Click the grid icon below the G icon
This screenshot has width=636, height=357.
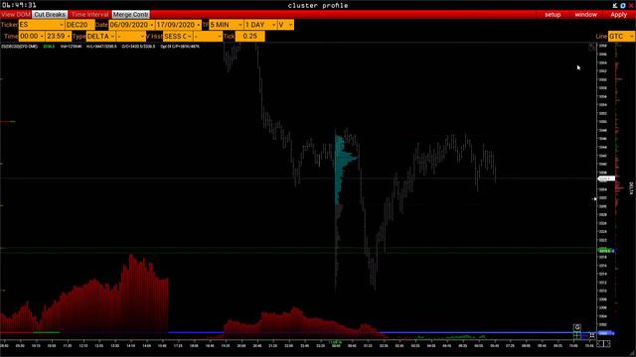[576, 335]
